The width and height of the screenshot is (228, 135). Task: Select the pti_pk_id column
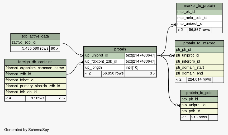(x=199, y=50)
